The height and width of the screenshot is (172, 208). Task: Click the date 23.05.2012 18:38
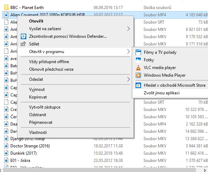click(108, 161)
